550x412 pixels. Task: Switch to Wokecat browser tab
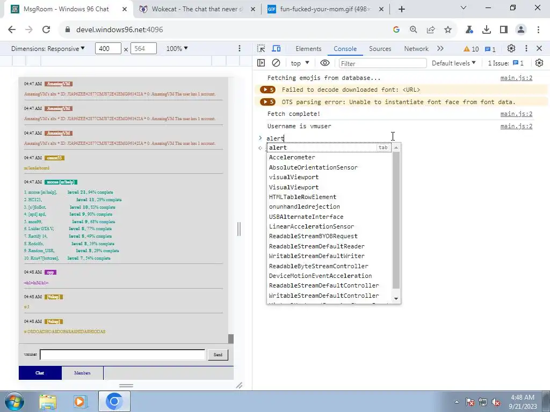[x=197, y=9]
